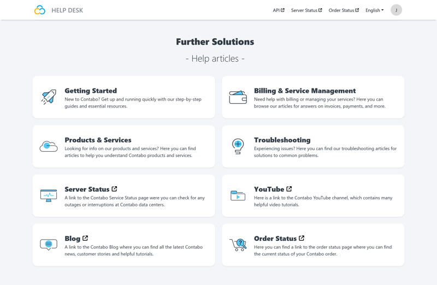437x285 pixels.
Task: Click the shopping cart icon for Order Status
Action: click(x=238, y=245)
